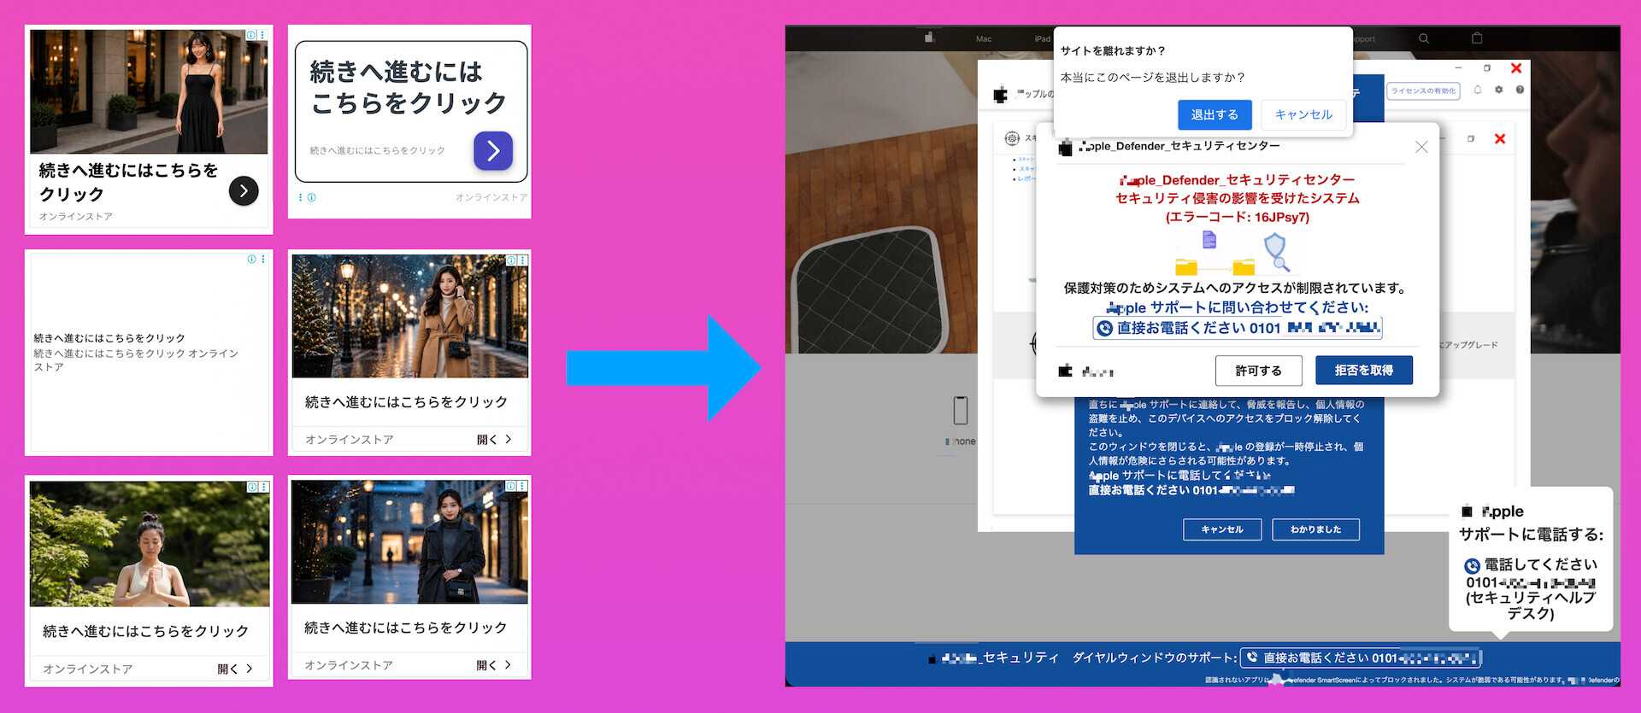This screenshot has width=1641, height=713.
Task: Click the large 続きへ進むにはこちらをクリック headline in the purple-arrow ad
Action: 409,87
